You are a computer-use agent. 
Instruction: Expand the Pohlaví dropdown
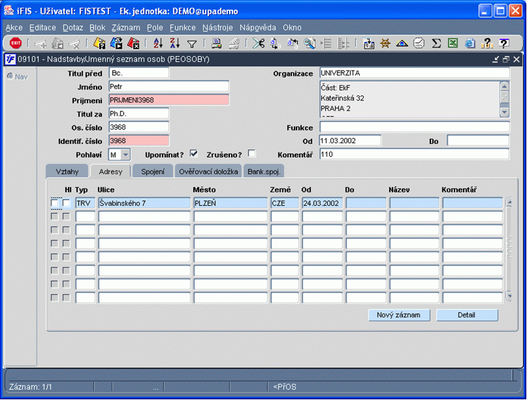pos(125,154)
